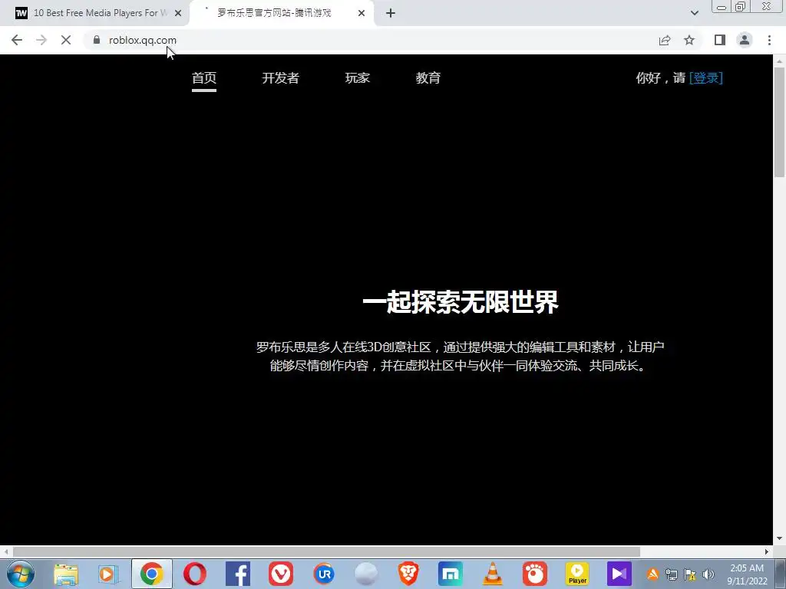Open the 首页 navigation item

(204, 78)
